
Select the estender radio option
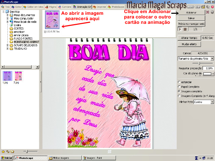[x=179, y=82]
